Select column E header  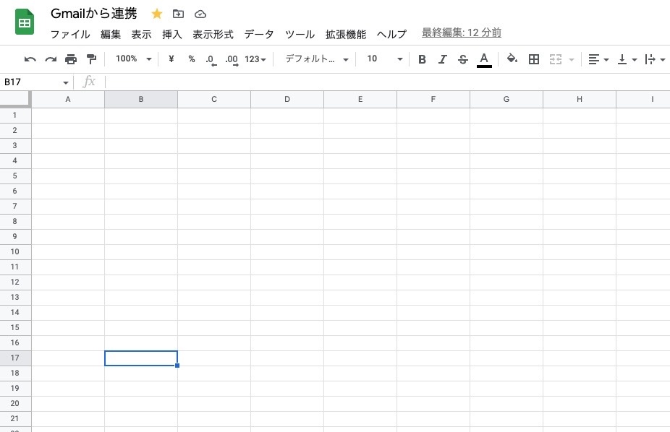(360, 99)
